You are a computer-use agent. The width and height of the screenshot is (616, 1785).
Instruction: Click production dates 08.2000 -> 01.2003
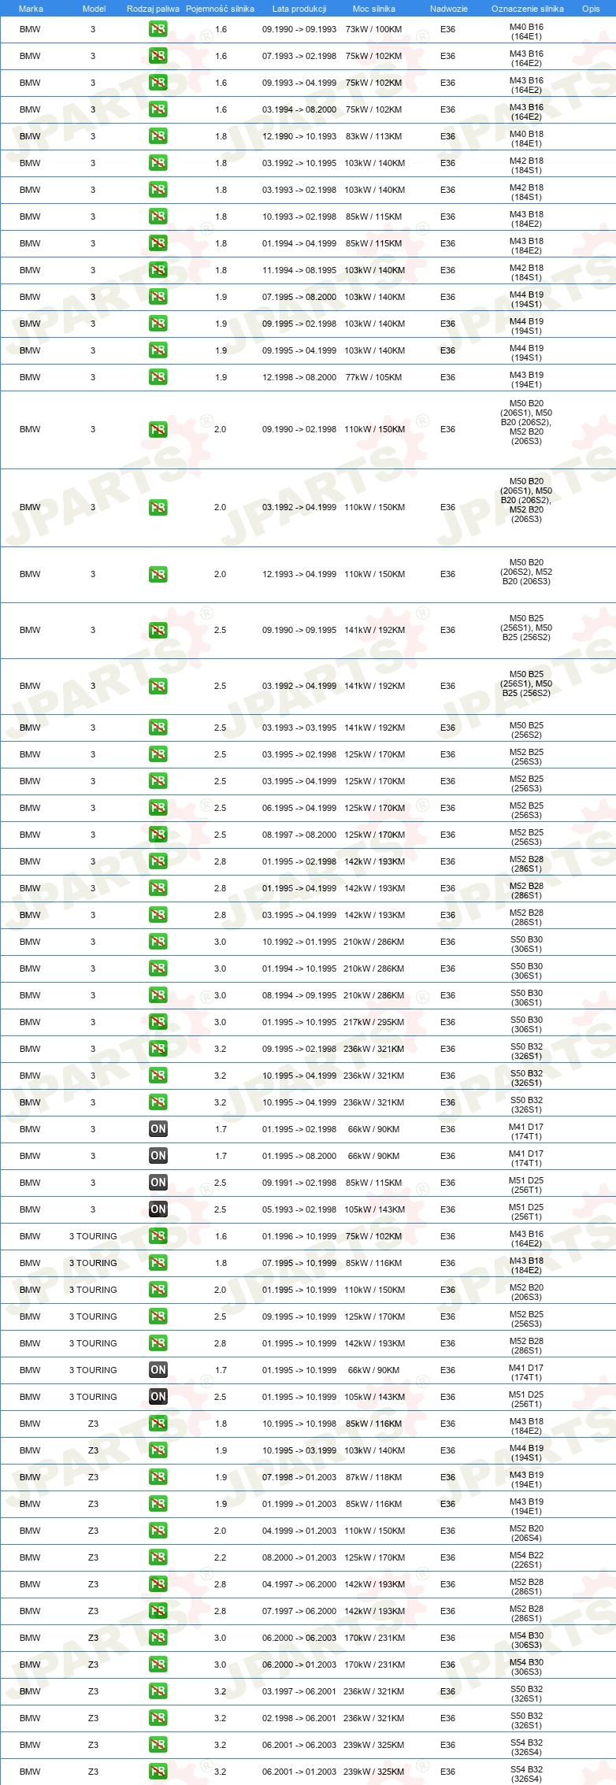click(x=299, y=1557)
